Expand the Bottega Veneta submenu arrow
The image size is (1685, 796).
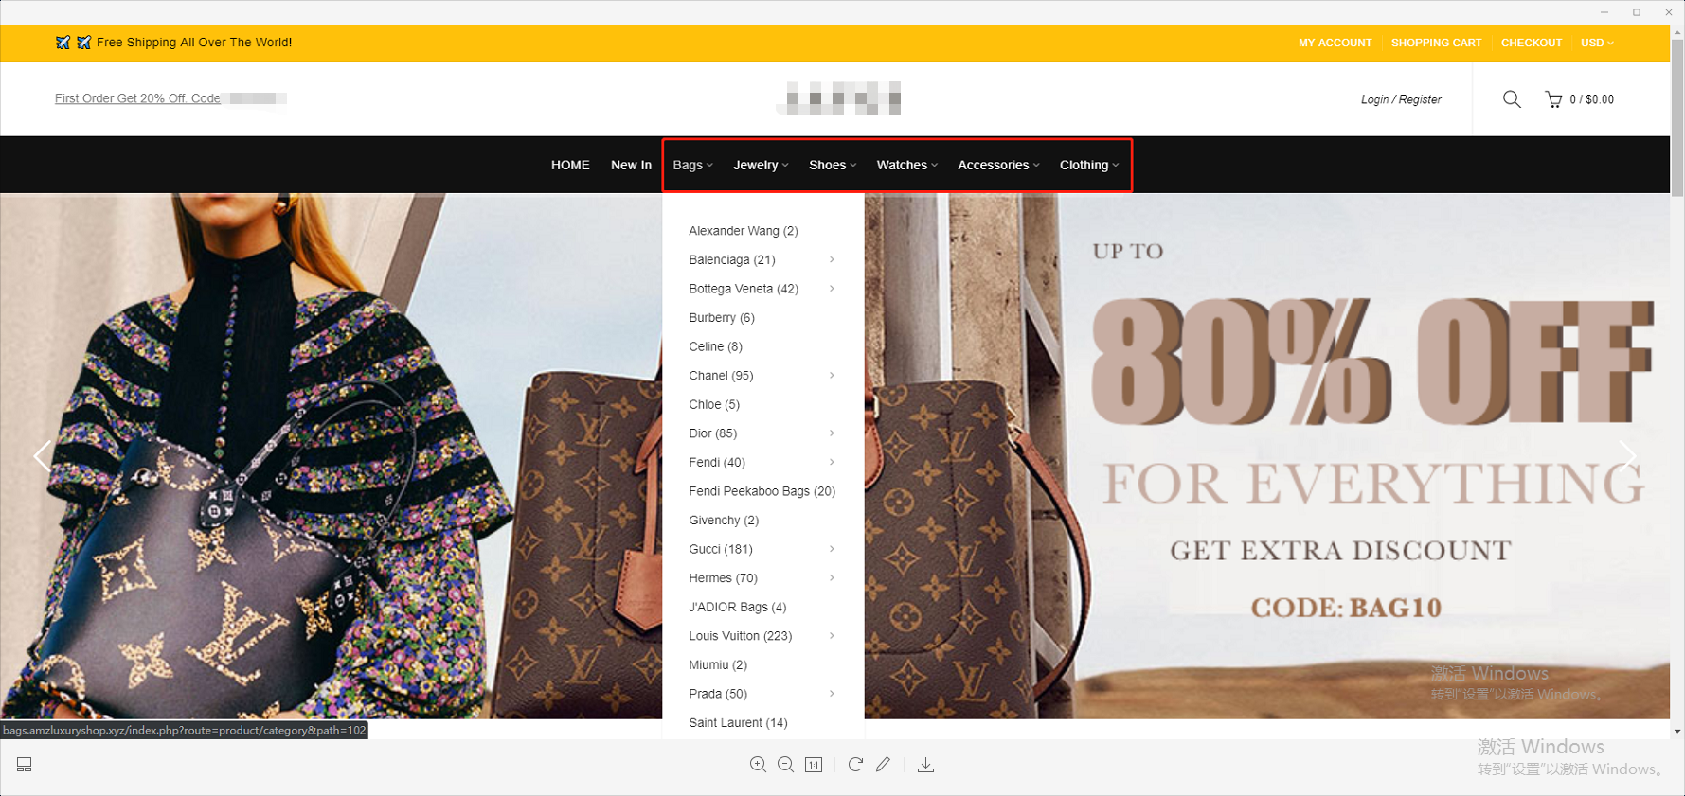click(x=832, y=289)
